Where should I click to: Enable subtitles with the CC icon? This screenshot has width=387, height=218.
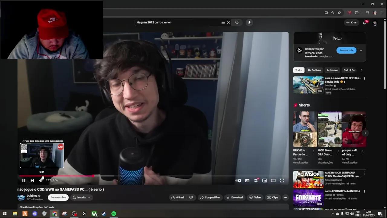[247, 180]
